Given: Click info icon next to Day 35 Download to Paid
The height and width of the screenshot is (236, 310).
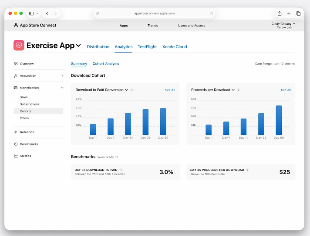Looking at the screenshot, I should 121,170.
